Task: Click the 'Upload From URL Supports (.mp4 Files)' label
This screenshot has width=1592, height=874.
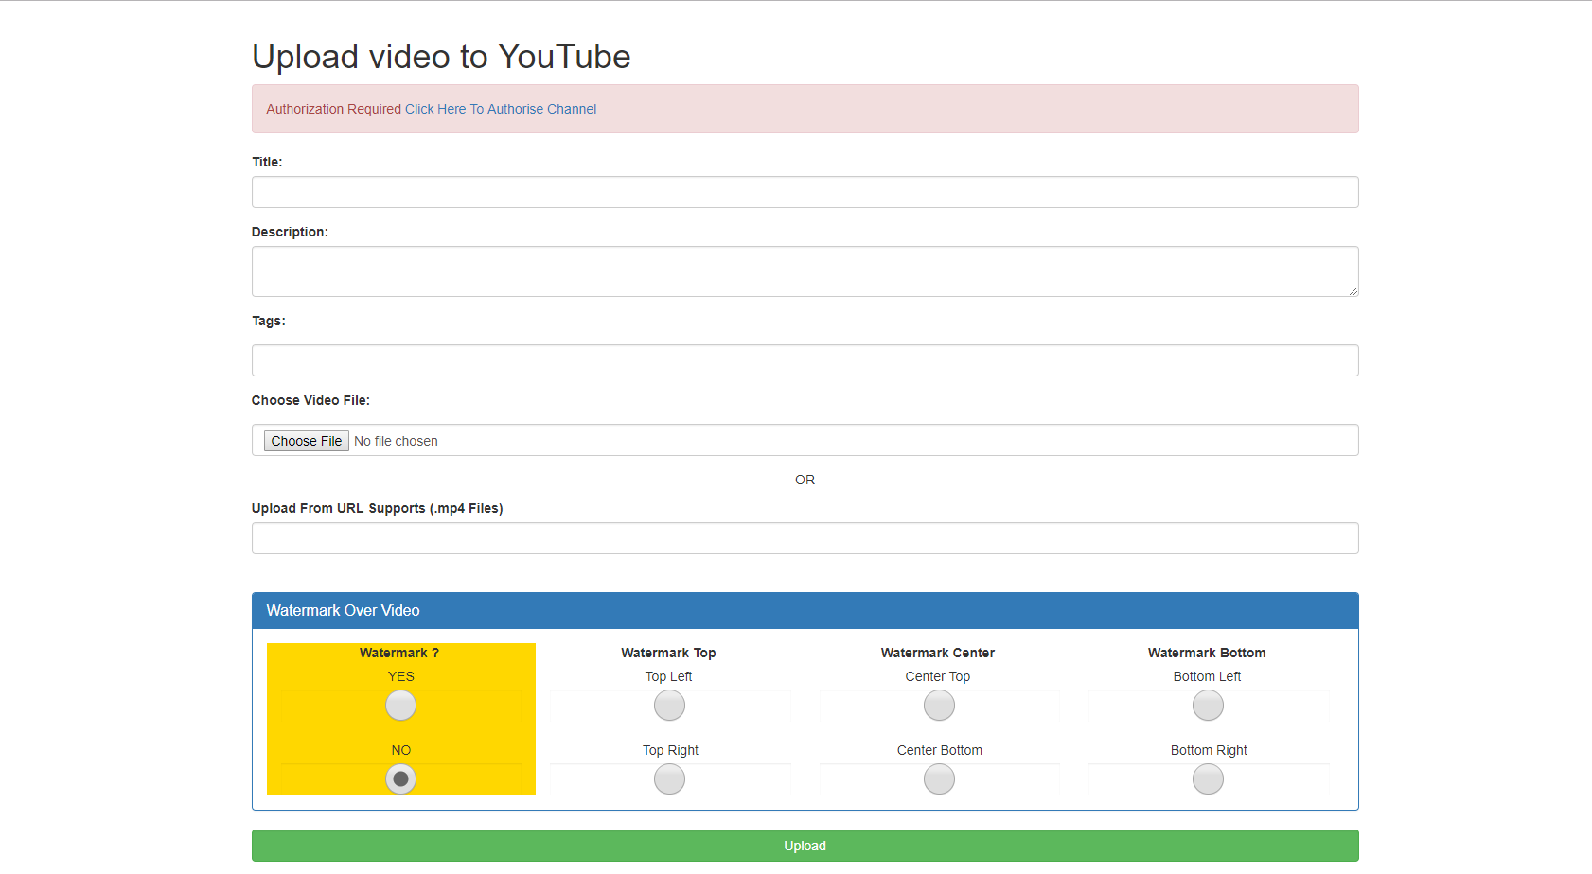Action: 377,508
